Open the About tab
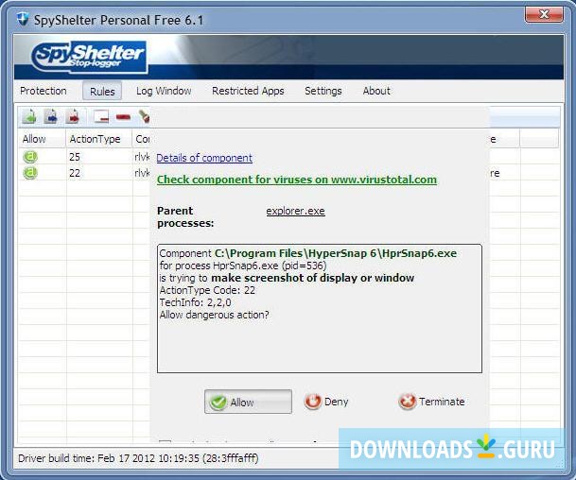This screenshot has width=576, height=480. pos(376,91)
